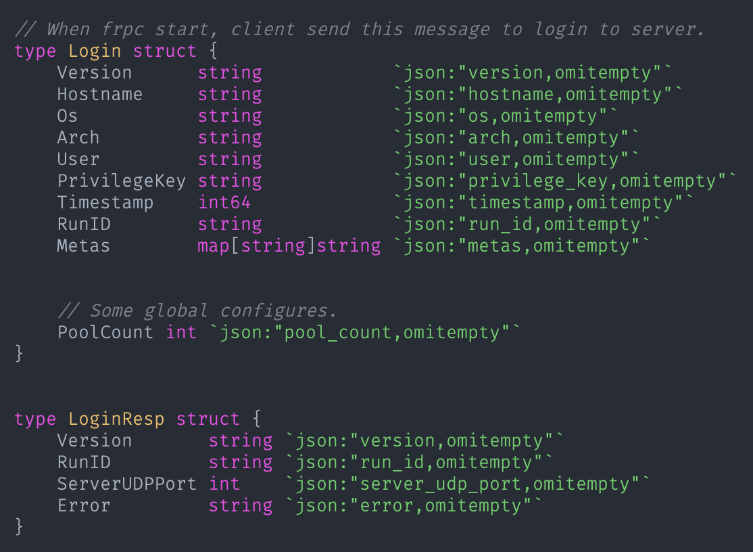Click the json "error,omitempty" tag
The width and height of the screenshot is (753, 552).
pos(414,505)
